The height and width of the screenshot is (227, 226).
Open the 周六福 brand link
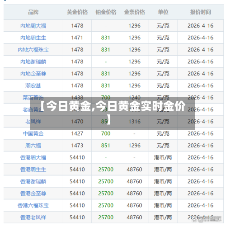click(x=33, y=146)
